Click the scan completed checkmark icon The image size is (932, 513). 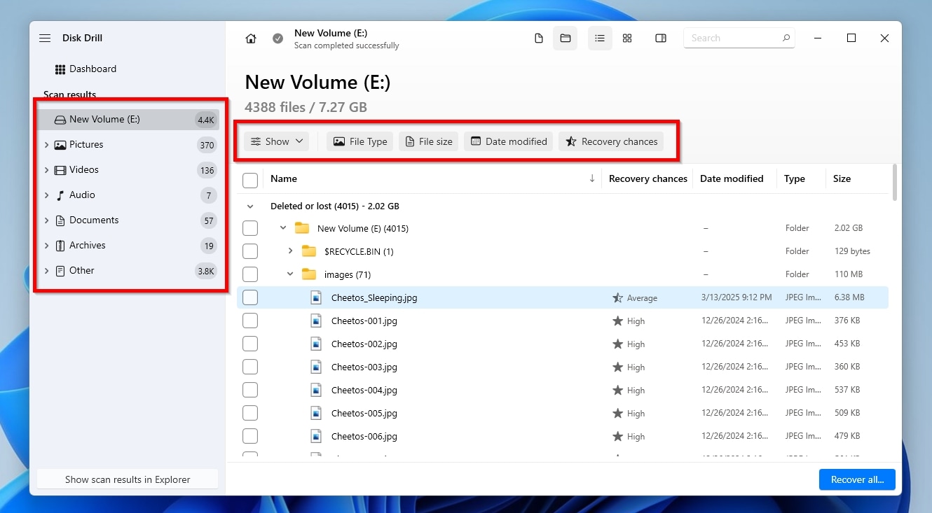point(277,38)
